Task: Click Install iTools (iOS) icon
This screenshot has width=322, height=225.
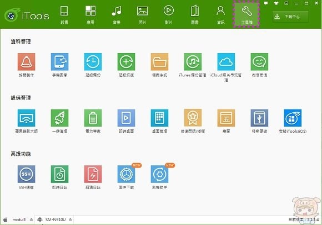Action: [293, 118]
